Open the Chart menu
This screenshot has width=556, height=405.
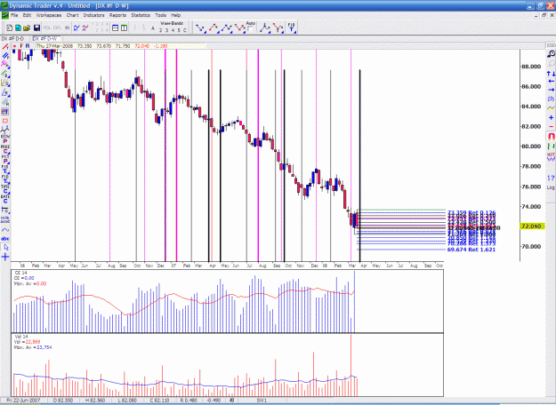click(72, 15)
